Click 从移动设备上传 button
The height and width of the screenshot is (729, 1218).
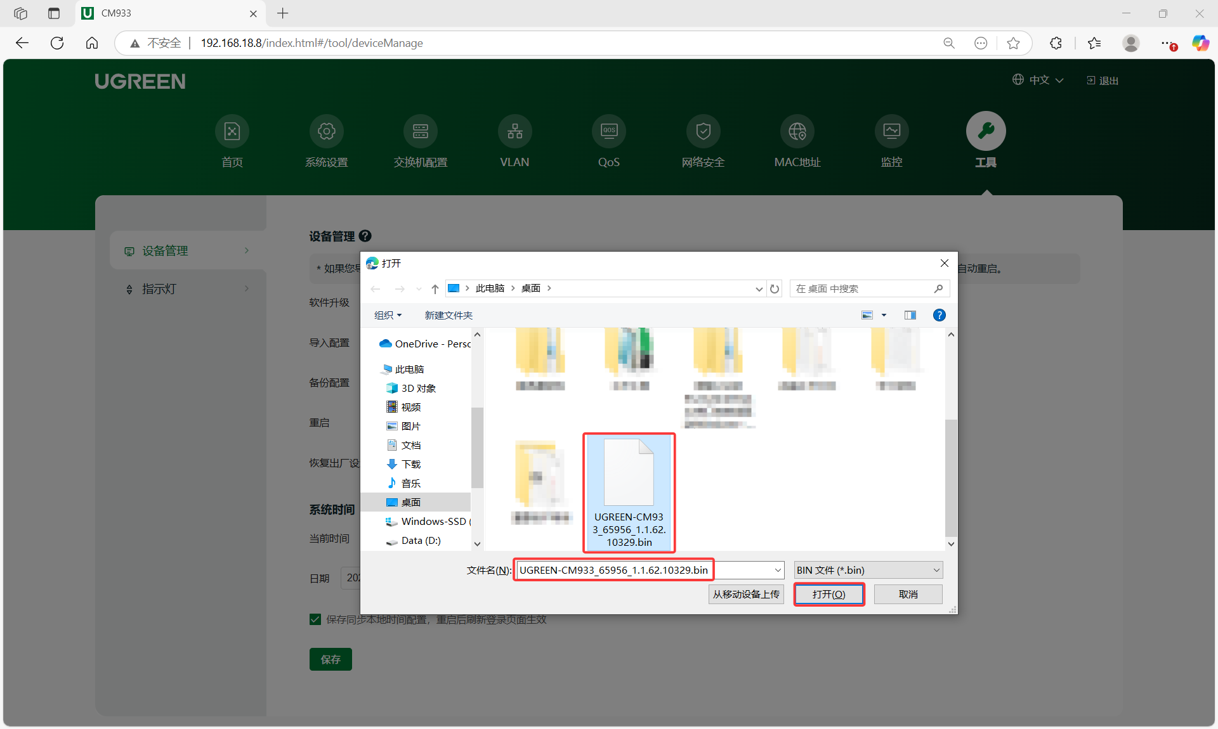(x=746, y=594)
